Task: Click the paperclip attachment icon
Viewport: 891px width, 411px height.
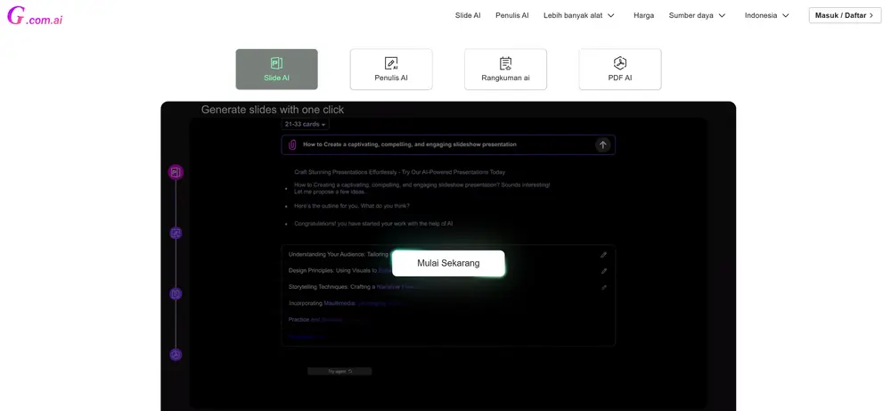Action: 292,145
